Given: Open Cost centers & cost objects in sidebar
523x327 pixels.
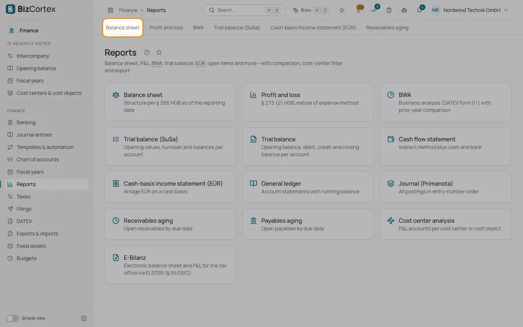Looking at the screenshot, I should [x=46, y=93].
